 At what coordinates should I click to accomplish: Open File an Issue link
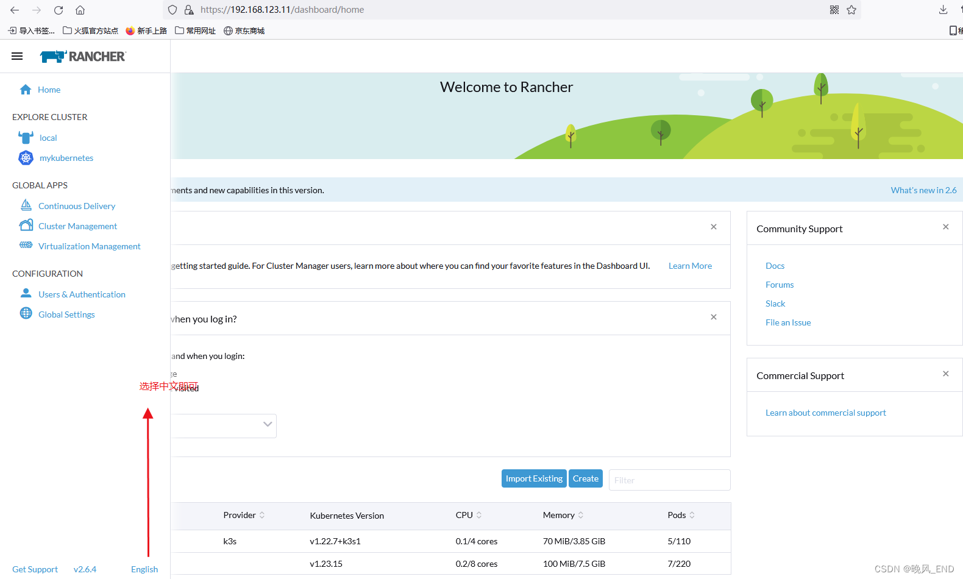point(788,322)
